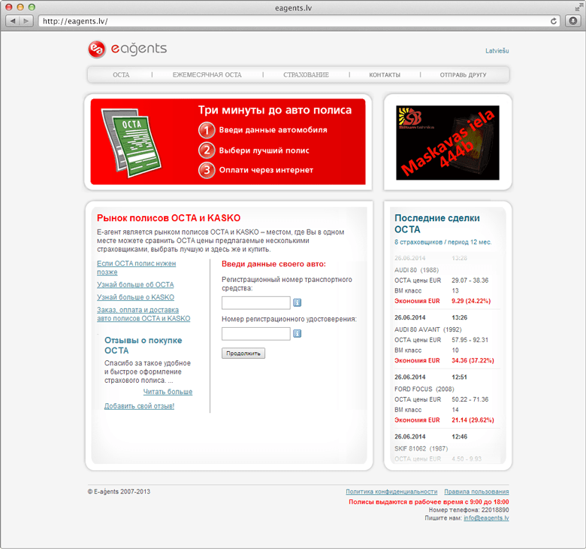The width and height of the screenshot is (586, 549).
Task: Click the info icon beside vehicle number field
Action: (x=297, y=303)
